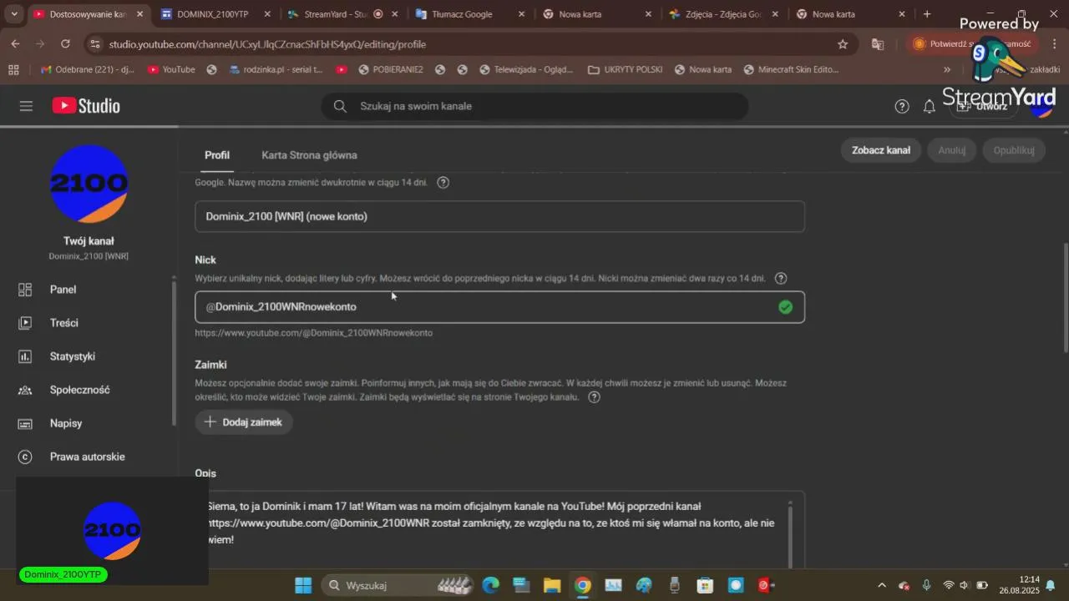Open the Napisy sidebar item

87,423
